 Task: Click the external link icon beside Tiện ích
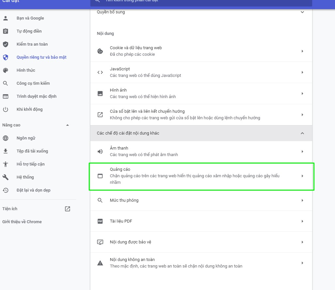click(68, 209)
